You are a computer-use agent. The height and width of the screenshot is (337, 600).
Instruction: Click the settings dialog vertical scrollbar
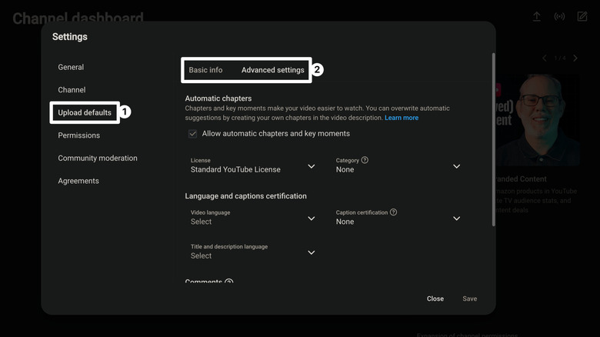(493, 140)
